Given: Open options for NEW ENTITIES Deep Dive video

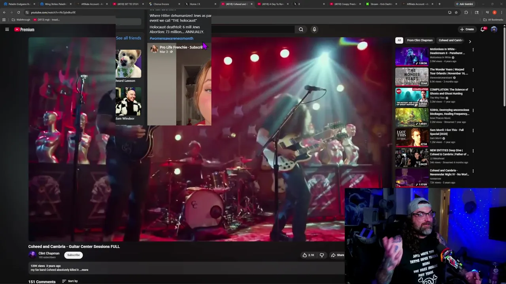Looking at the screenshot, I should click(x=473, y=151).
